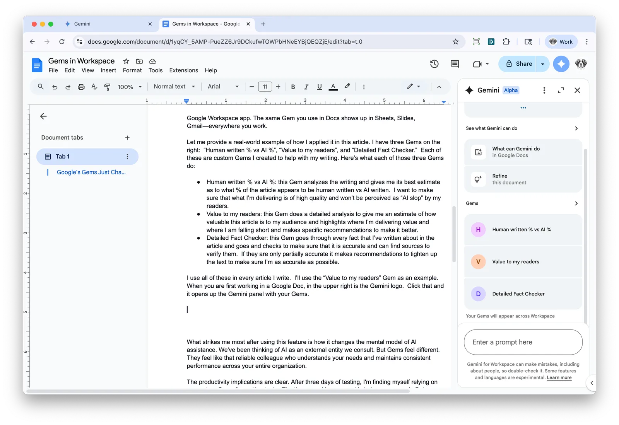Image resolution: width=619 pixels, height=425 pixels.
Task: Select the Value to my readers Gem
Action: (x=523, y=262)
